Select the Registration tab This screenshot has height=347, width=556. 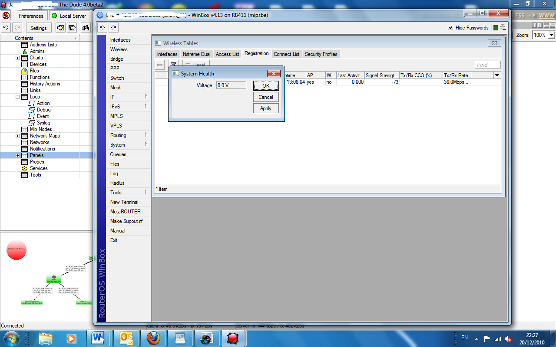tap(256, 53)
